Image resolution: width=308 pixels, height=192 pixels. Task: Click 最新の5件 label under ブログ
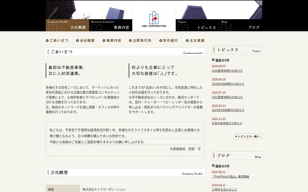222,166
